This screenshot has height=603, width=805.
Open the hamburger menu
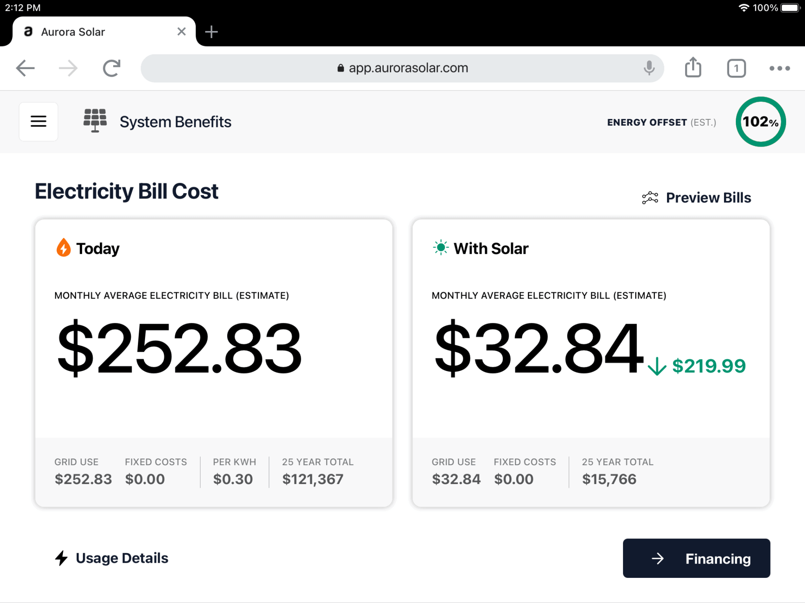(x=38, y=121)
